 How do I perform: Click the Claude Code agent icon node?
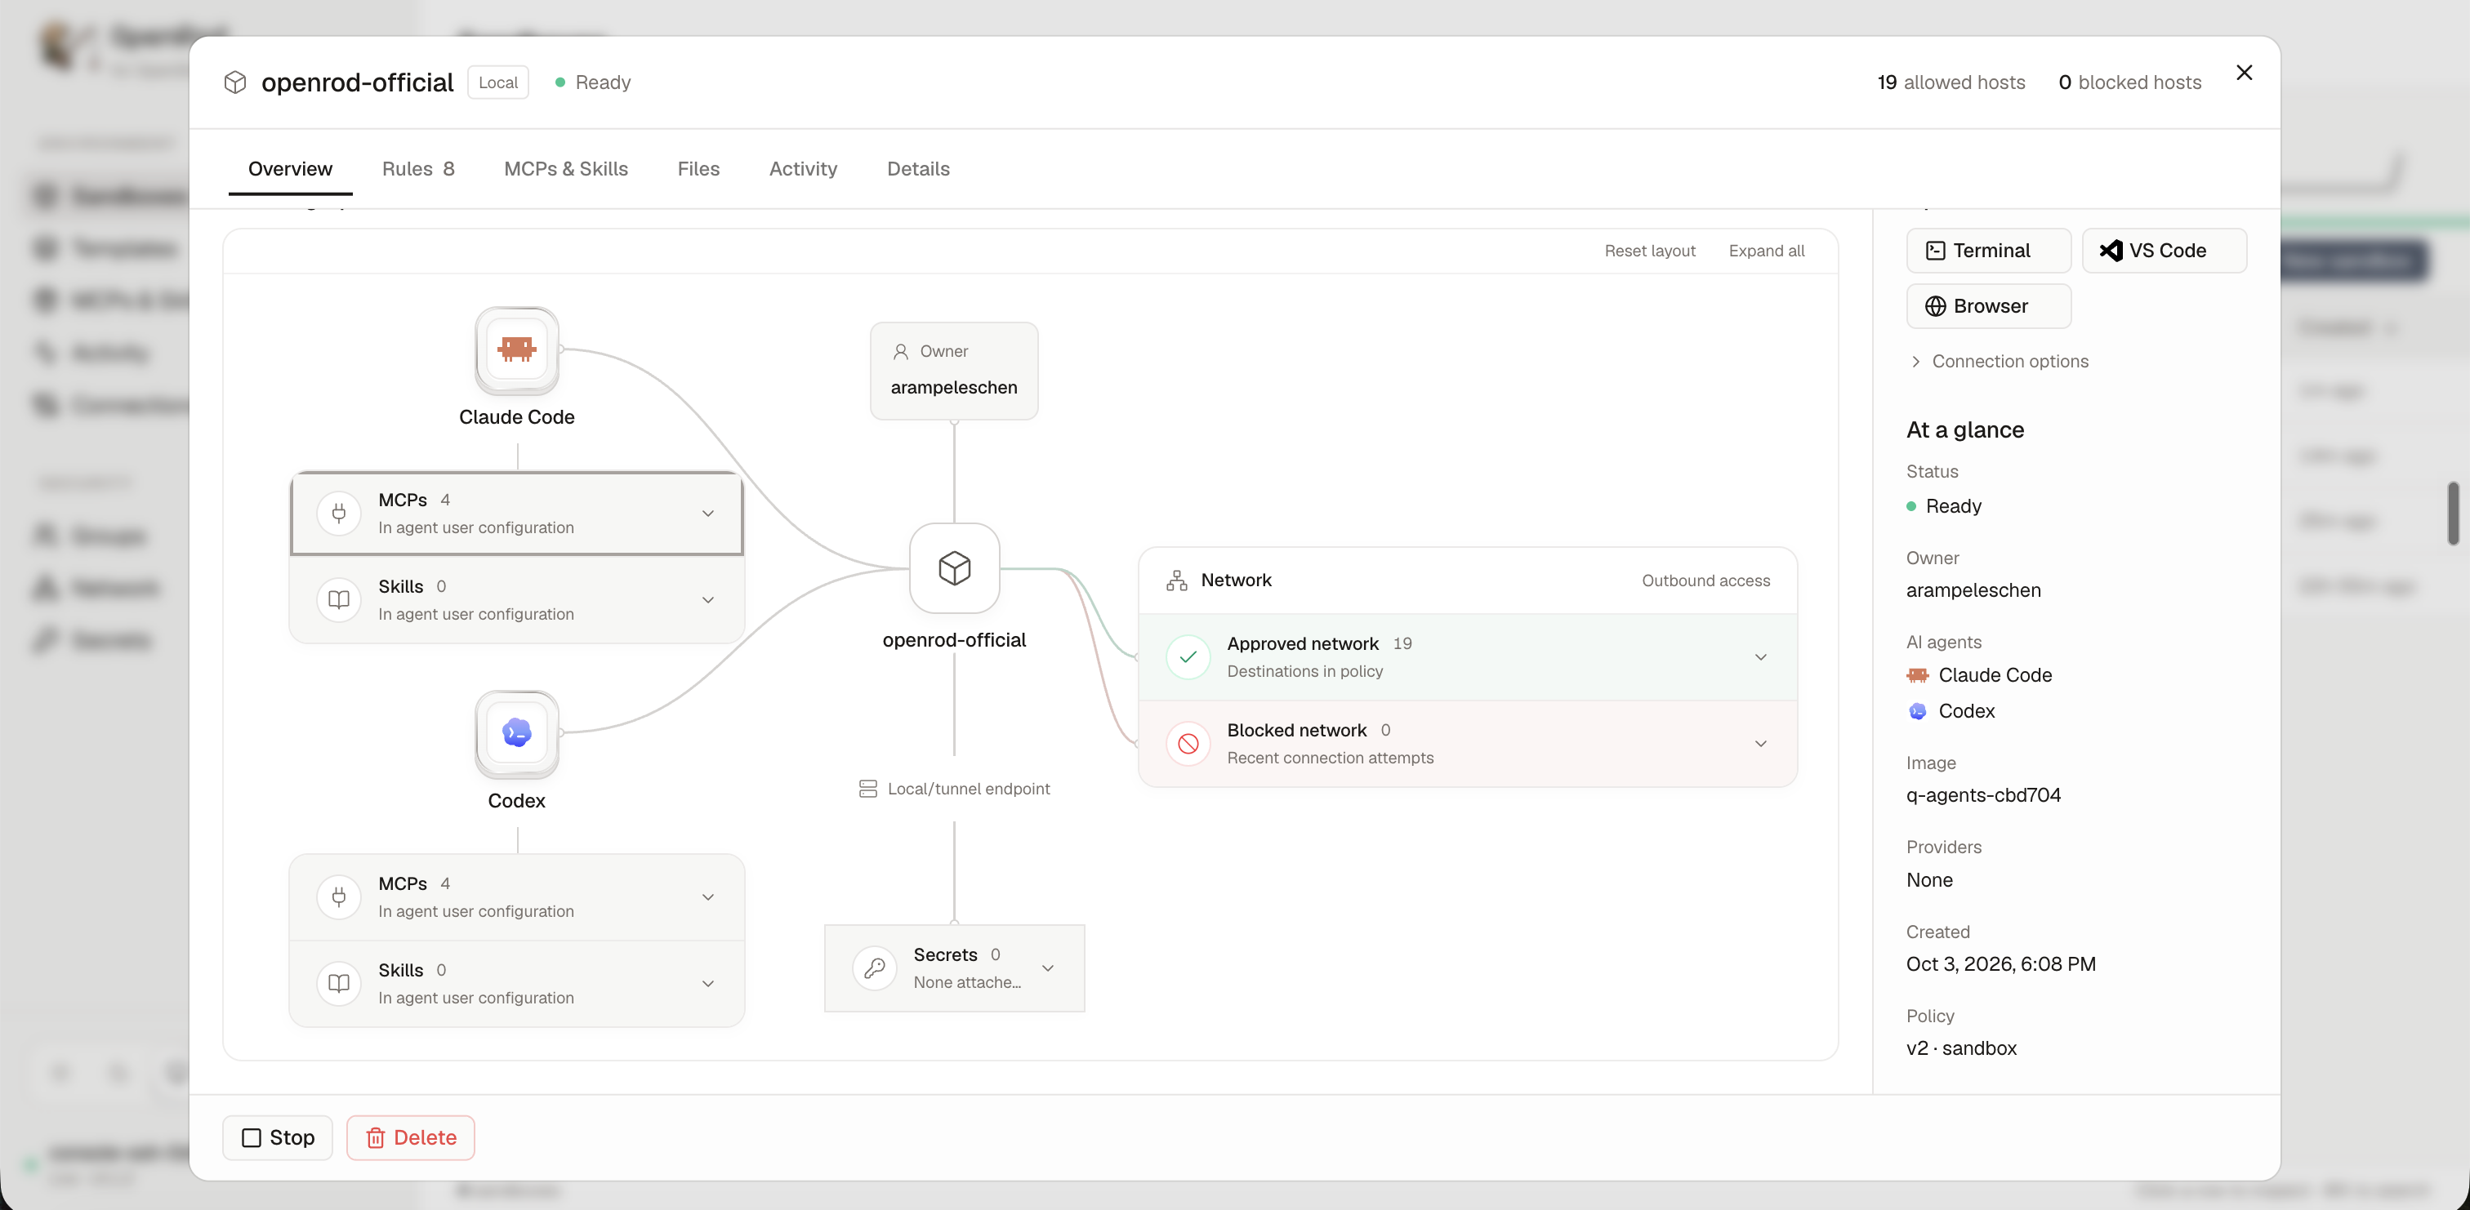(x=517, y=350)
